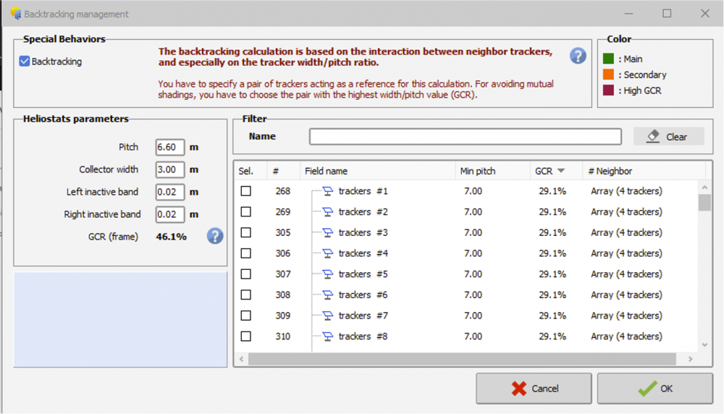Click tracker icon for trackers #4

[x=327, y=253]
